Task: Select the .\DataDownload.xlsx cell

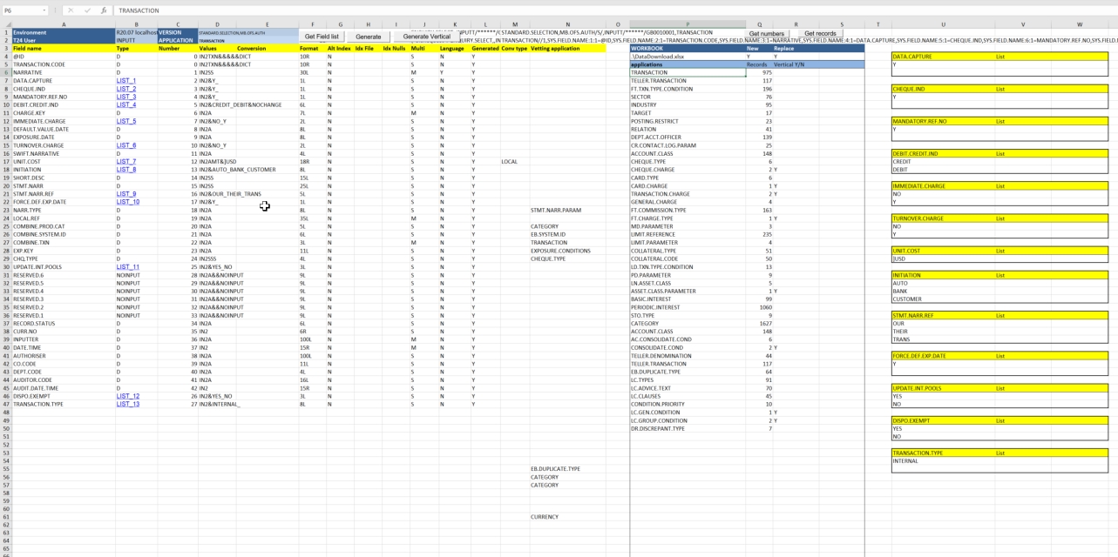Action: (x=688, y=57)
